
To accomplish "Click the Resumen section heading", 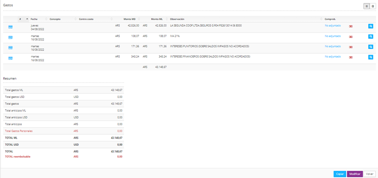I will point(9,79).
